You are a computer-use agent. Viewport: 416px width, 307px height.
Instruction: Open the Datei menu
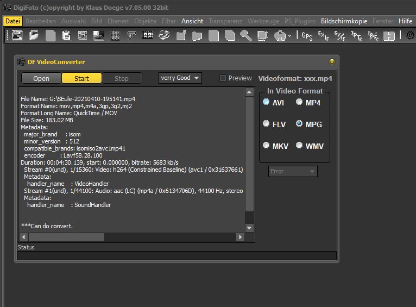point(12,21)
